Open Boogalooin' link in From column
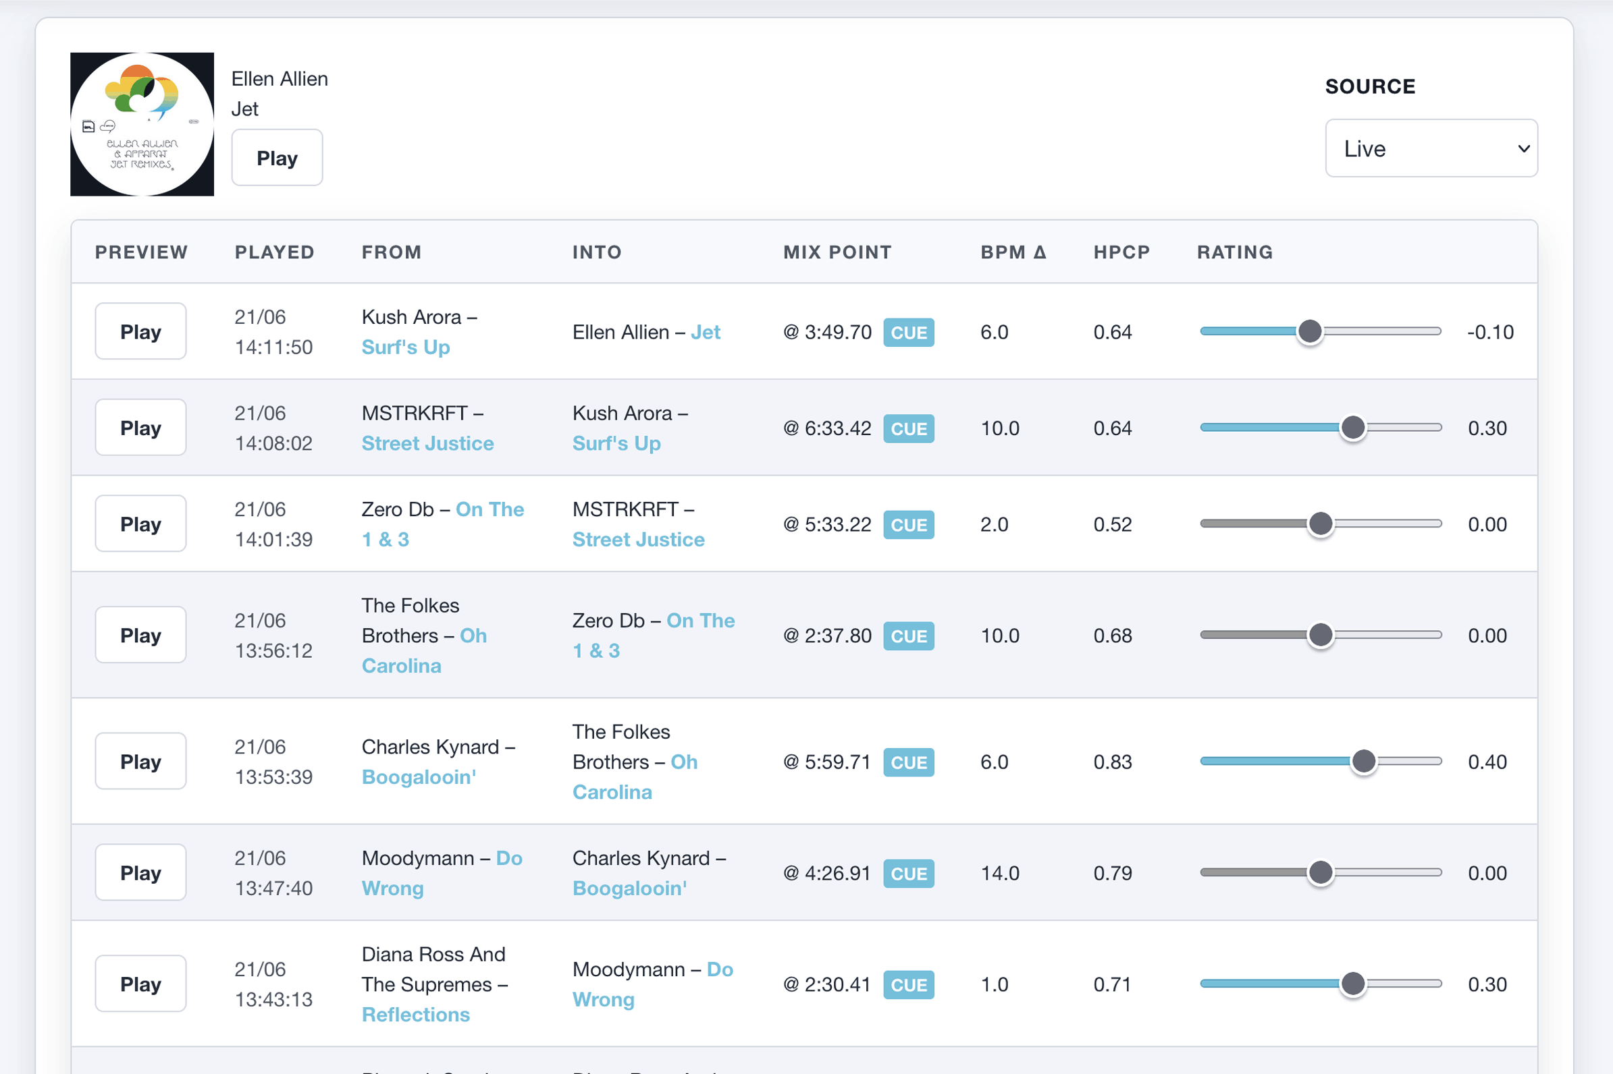Viewport: 1613px width, 1074px height. pyautogui.click(x=419, y=776)
